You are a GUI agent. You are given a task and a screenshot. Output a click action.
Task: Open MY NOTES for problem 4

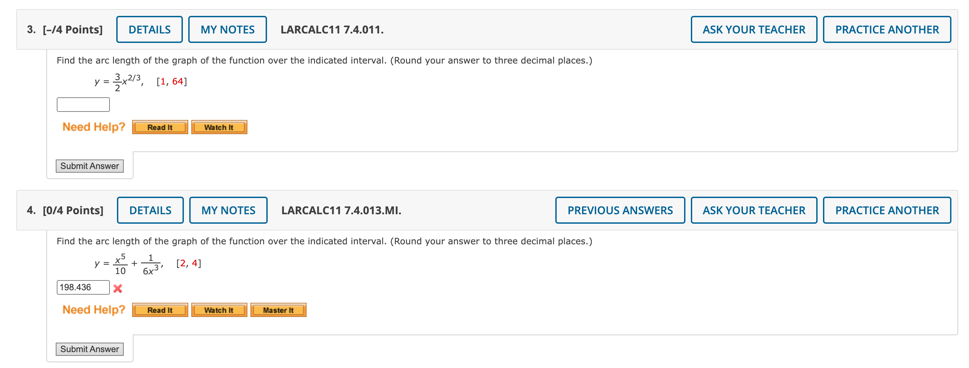pos(227,210)
